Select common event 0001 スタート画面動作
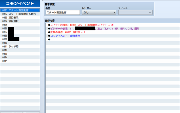 click(20, 10)
